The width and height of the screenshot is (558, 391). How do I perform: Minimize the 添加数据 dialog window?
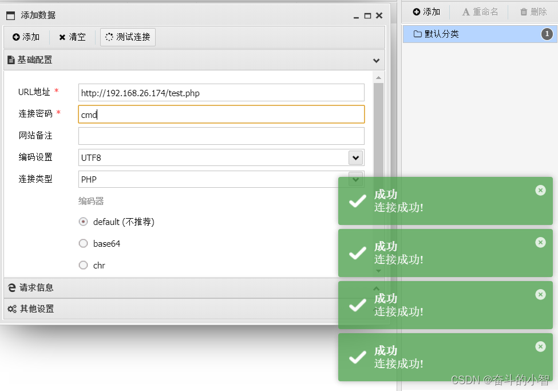(x=356, y=17)
